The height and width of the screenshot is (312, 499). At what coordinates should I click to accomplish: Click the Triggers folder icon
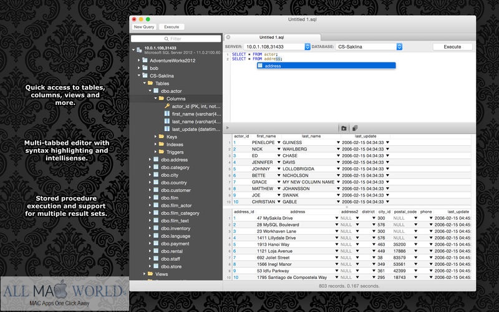(162, 152)
